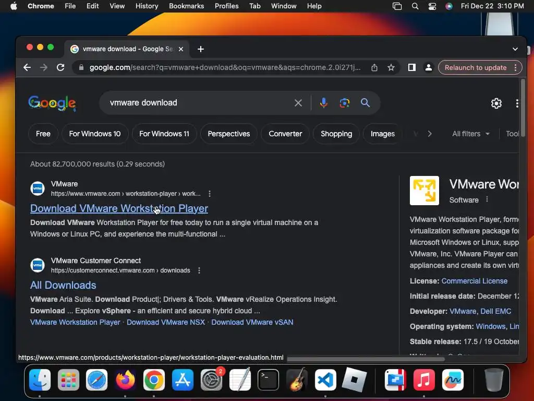534x401 pixels.
Task: Open the History menu
Action: click(x=147, y=6)
